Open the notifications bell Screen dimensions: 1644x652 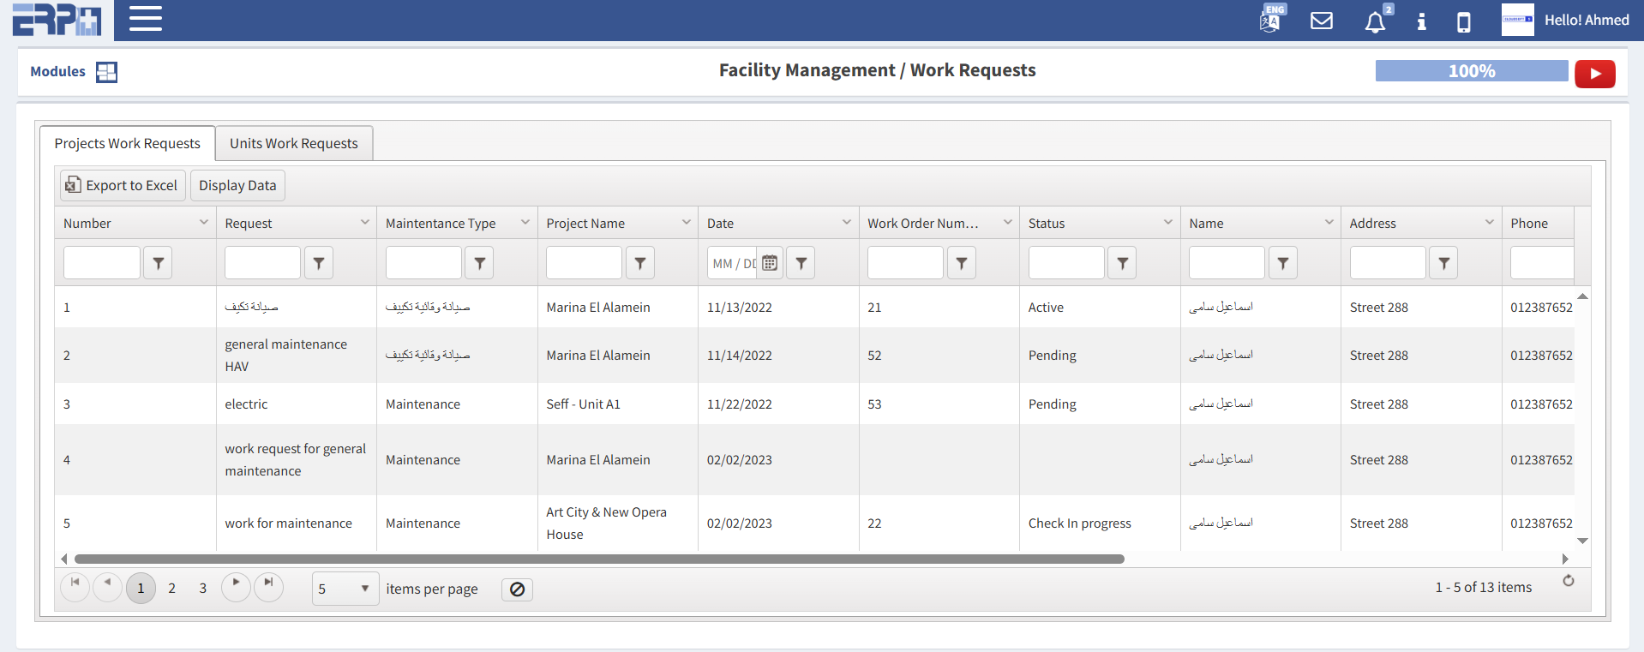[1375, 21]
